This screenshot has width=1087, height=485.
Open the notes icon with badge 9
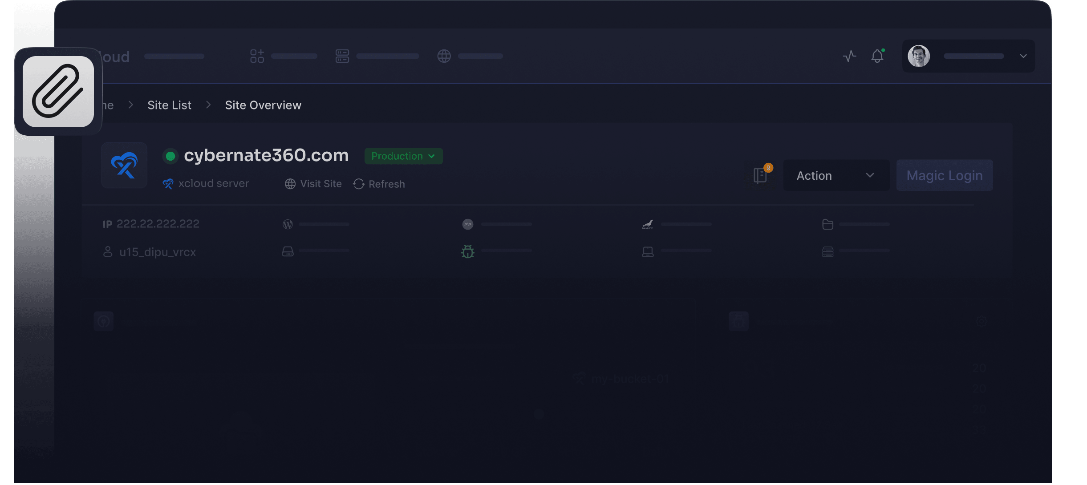click(x=760, y=175)
